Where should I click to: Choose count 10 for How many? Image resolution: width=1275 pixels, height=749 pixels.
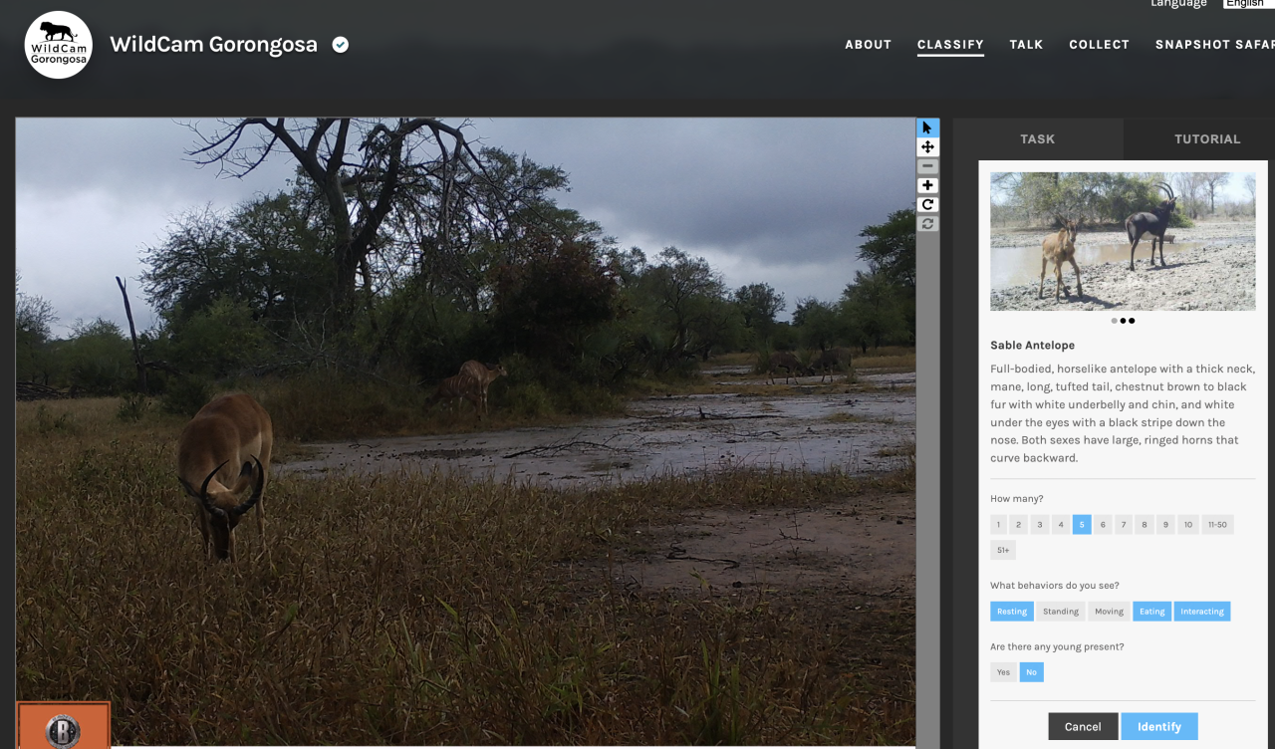1188,525
